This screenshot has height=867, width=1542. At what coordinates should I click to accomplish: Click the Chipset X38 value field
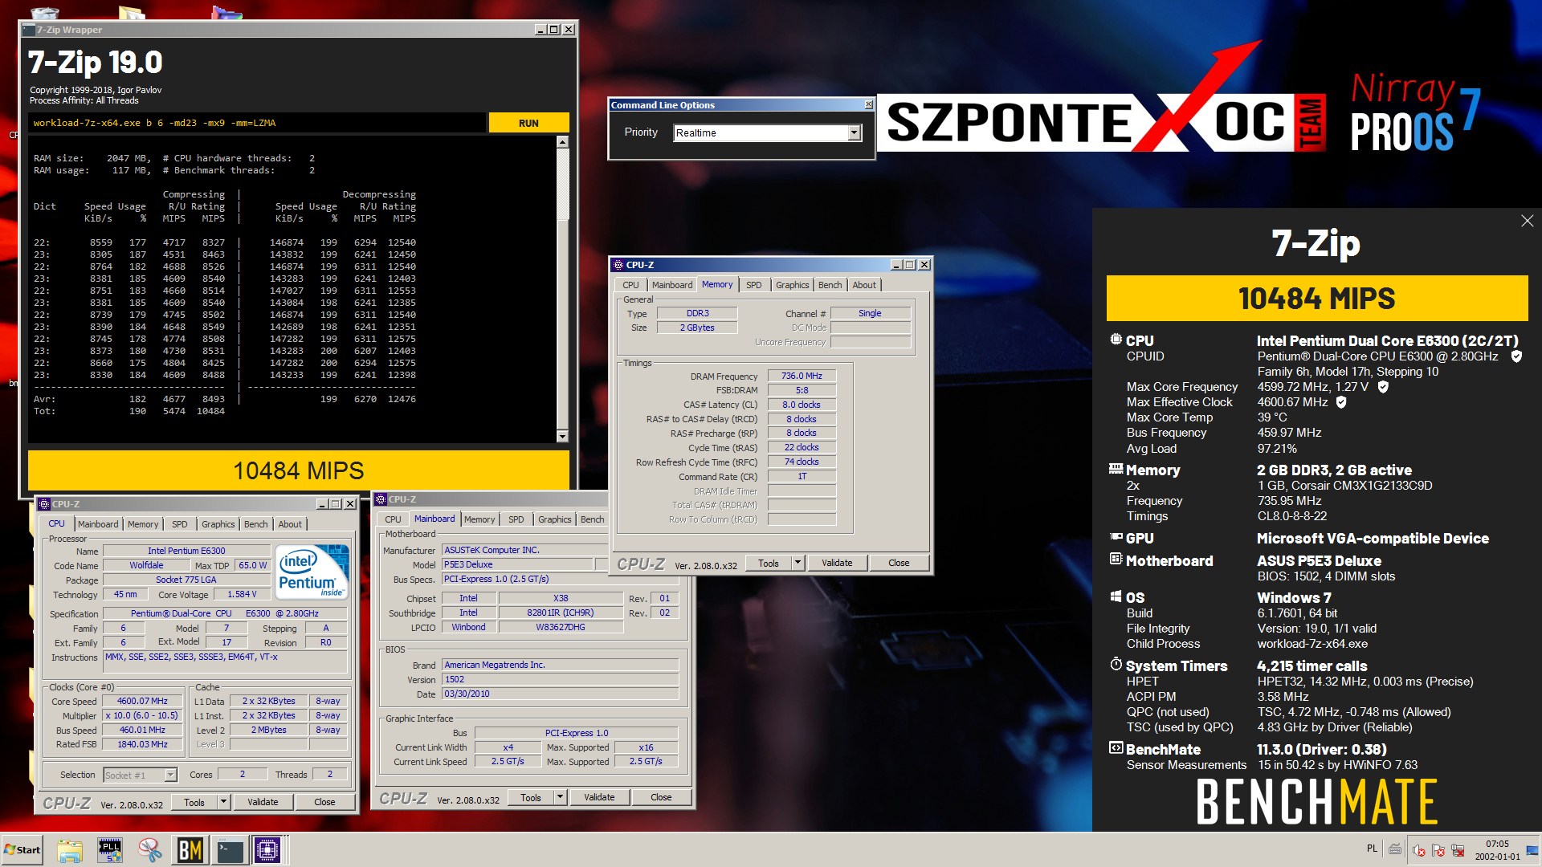(561, 598)
